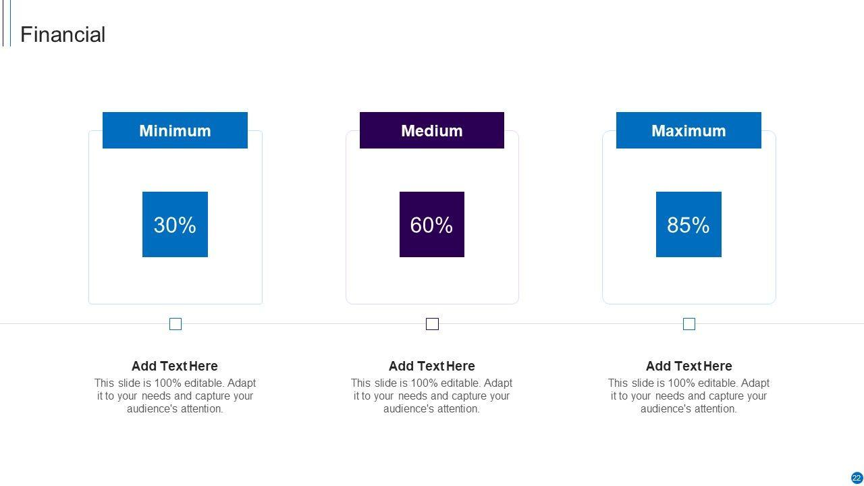This screenshot has height=486, width=864.
Task: Click the description paragraph below the Maximum column
Action: coord(688,396)
